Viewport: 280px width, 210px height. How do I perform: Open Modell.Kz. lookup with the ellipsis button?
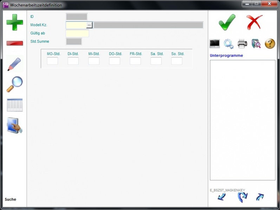(89, 25)
